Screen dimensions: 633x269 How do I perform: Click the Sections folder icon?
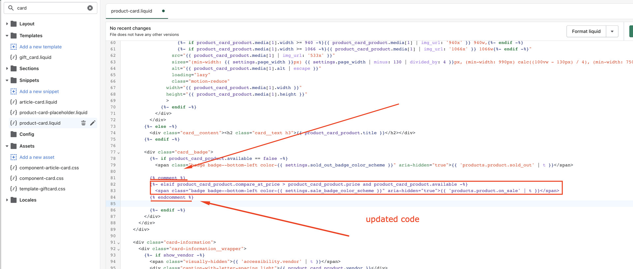point(14,68)
